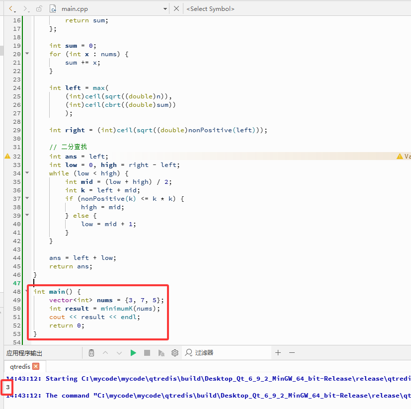Collapse the main function at line 48
Viewport: 411px width, 409px height.
click(x=27, y=291)
